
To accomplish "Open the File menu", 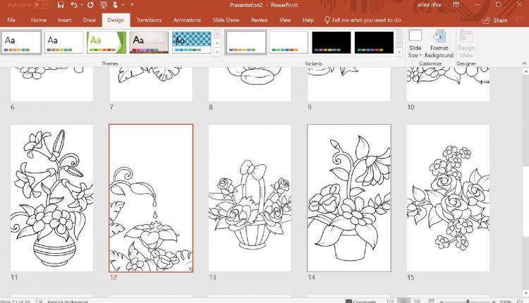I will [x=11, y=20].
